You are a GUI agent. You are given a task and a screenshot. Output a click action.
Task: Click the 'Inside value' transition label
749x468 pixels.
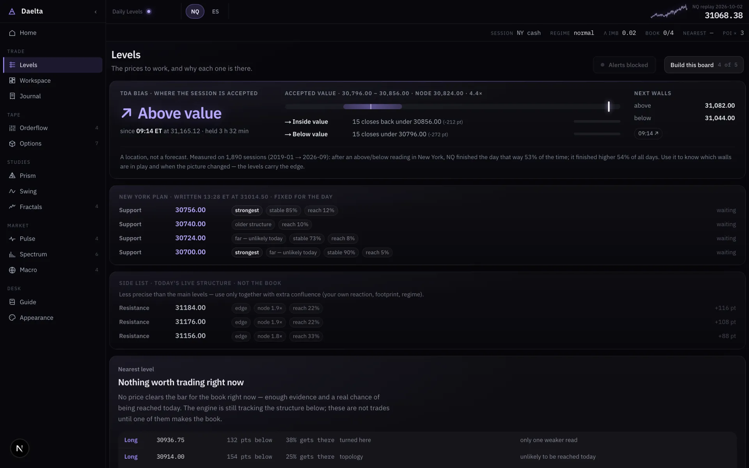pyautogui.click(x=306, y=122)
